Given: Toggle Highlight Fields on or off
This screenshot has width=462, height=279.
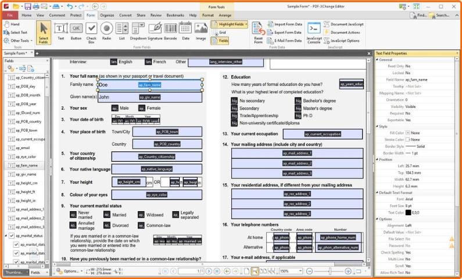Looking at the screenshot, I should pos(230,24).
